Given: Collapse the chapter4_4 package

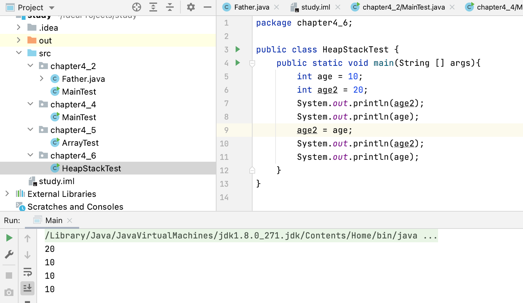Looking at the screenshot, I should pyautogui.click(x=30, y=104).
